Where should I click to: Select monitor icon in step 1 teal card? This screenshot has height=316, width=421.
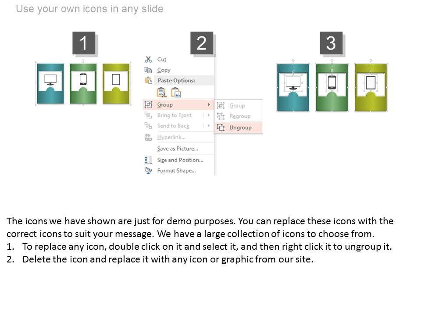50,79
